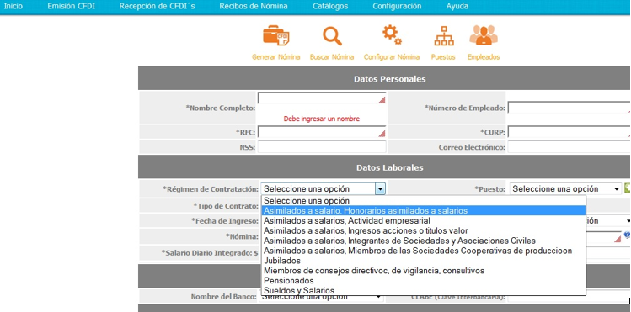
Task: Click the 'Configurar Nómina' text label
Action: point(392,57)
